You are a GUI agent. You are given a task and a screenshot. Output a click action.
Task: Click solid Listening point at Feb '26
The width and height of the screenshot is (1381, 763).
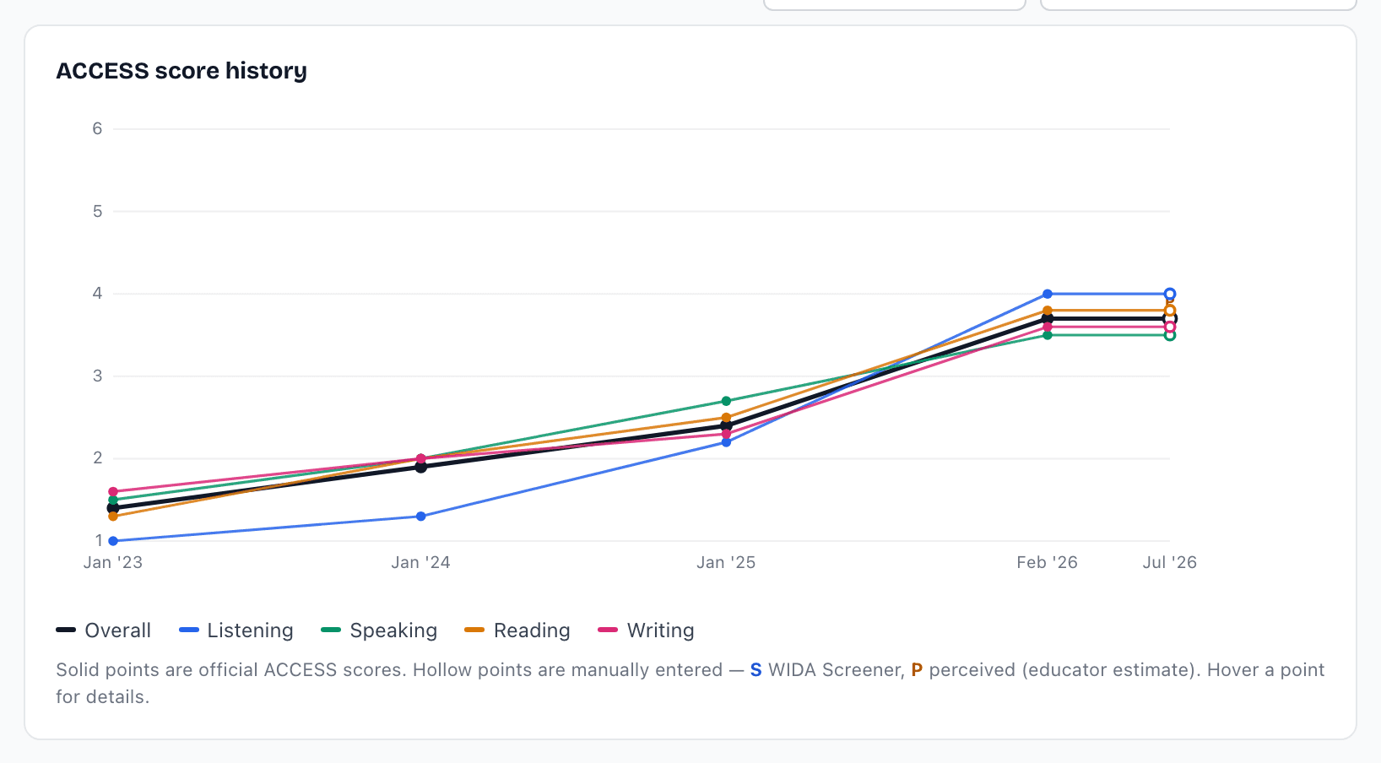point(1048,294)
